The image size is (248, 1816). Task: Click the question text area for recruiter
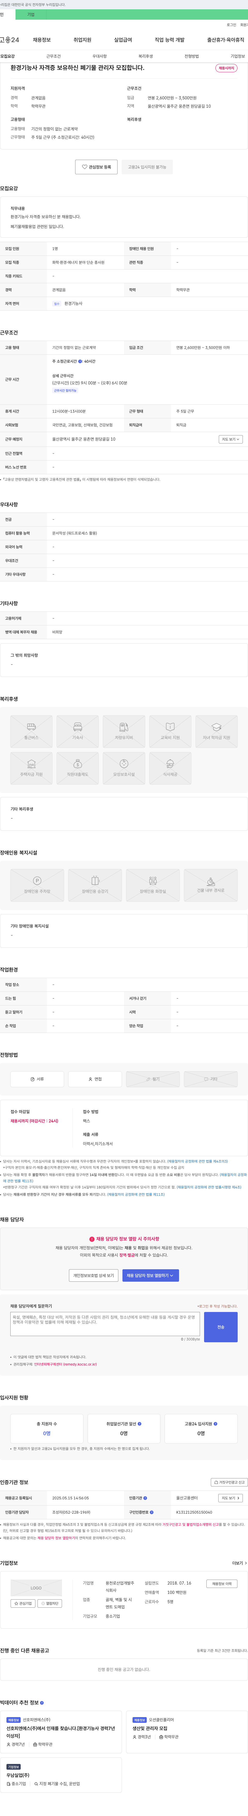(x=105, y=1324)
